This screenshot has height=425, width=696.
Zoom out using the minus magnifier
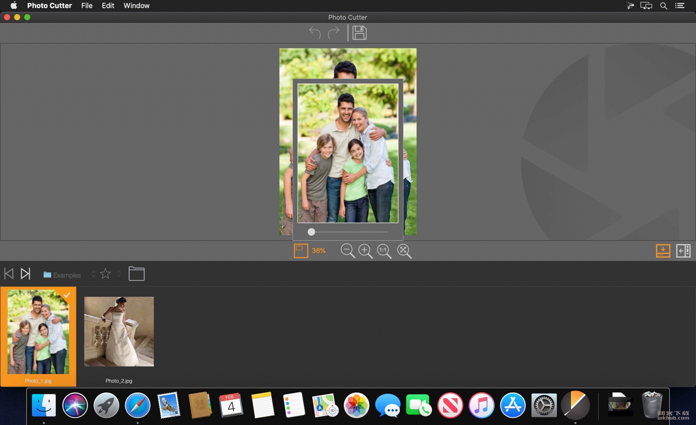[348, 251]
